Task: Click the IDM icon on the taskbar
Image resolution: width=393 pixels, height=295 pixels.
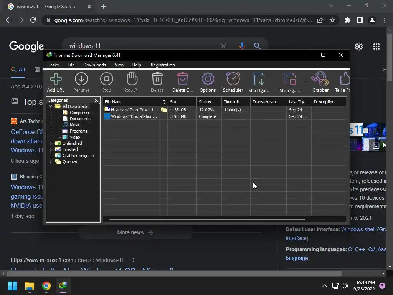Action: tap(63, 286)
